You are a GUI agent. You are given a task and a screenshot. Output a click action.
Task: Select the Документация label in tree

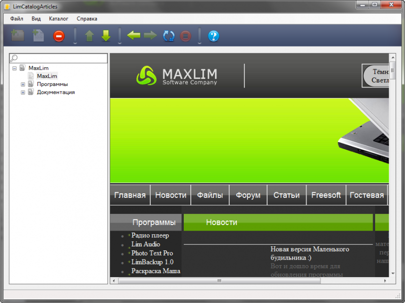pyautogui.click(x=56, y=92)
